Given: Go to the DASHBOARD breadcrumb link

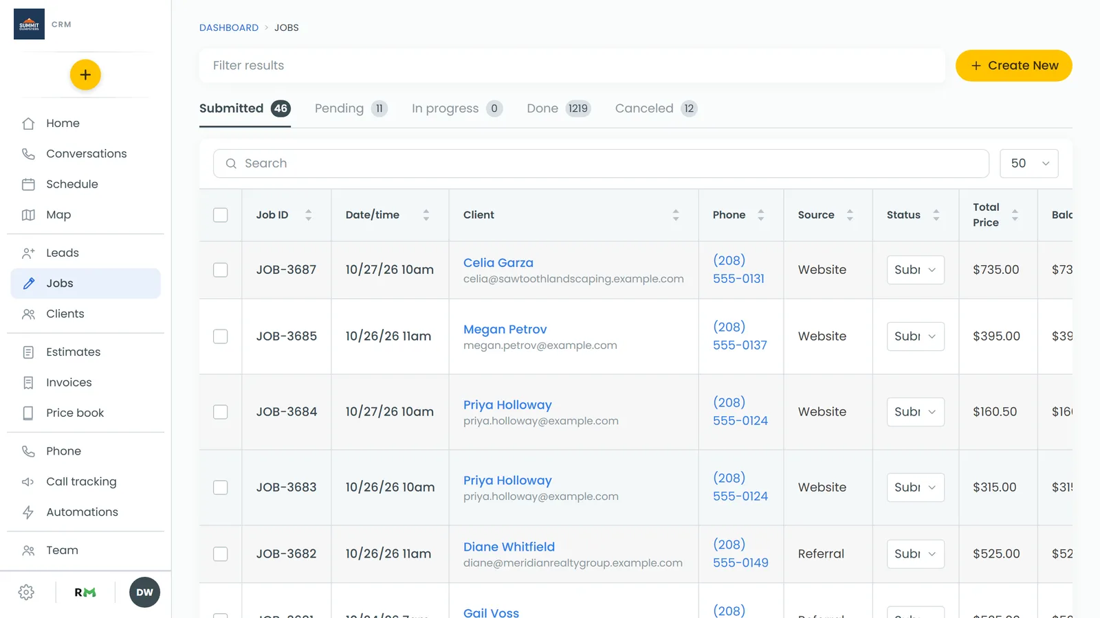Looking at the screenshot, I should click(x=229, y=27).
